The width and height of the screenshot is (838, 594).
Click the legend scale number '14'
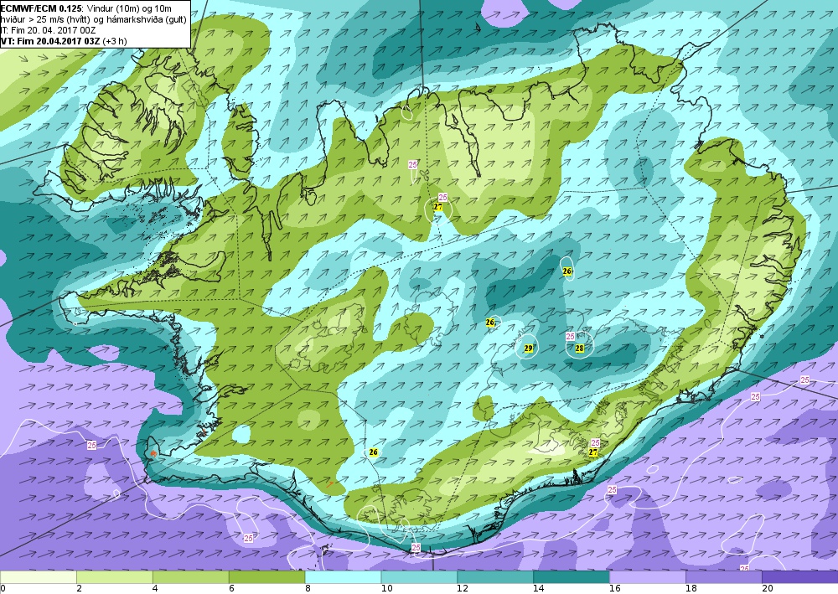point(539,589)
